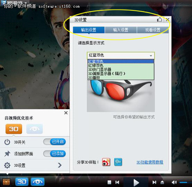Choose 3D快门显示器 from the list

121,70
